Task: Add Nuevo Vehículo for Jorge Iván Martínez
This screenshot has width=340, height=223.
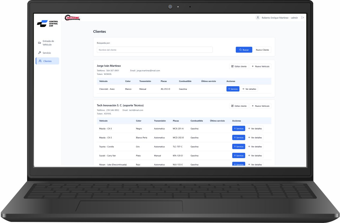Action: pos(260,66)
